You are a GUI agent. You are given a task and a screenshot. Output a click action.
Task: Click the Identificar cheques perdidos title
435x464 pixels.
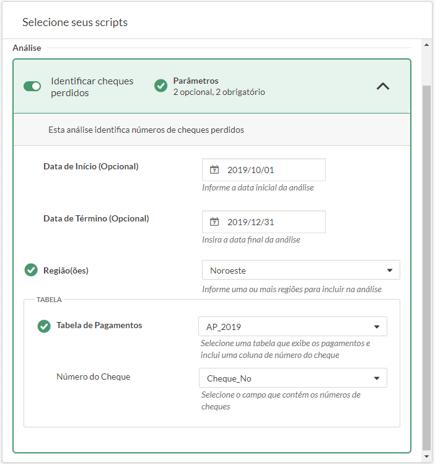coord(92,87)
